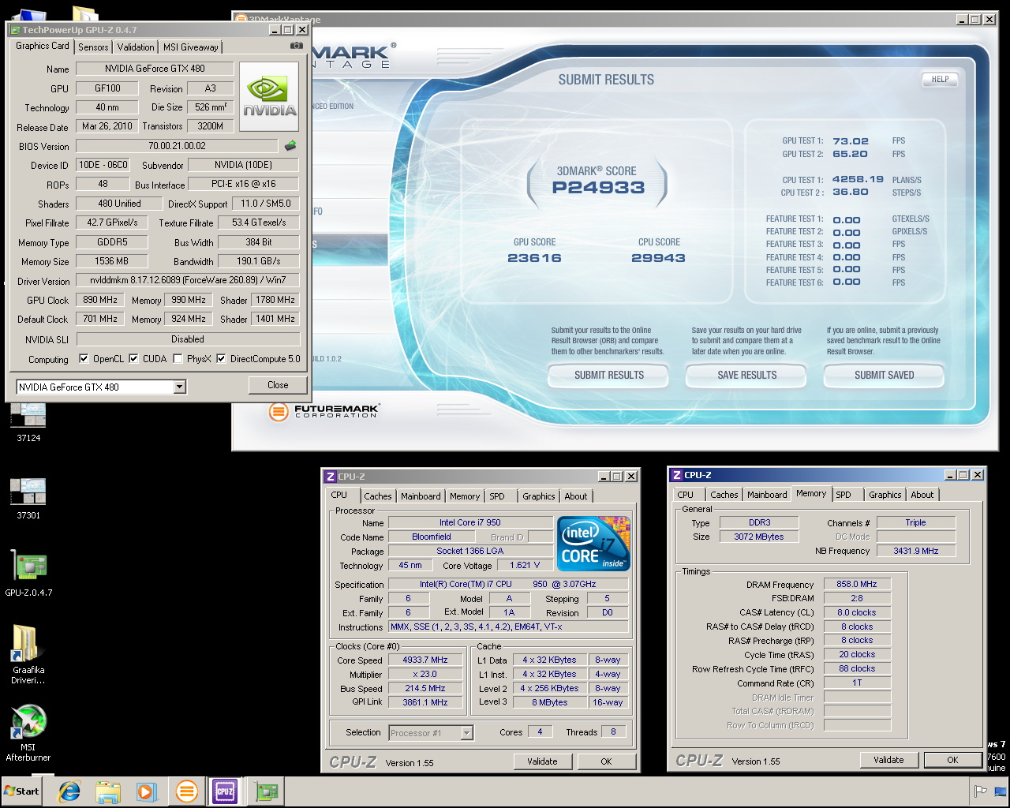Click Close button in GPU-Z

click(278, 385)
